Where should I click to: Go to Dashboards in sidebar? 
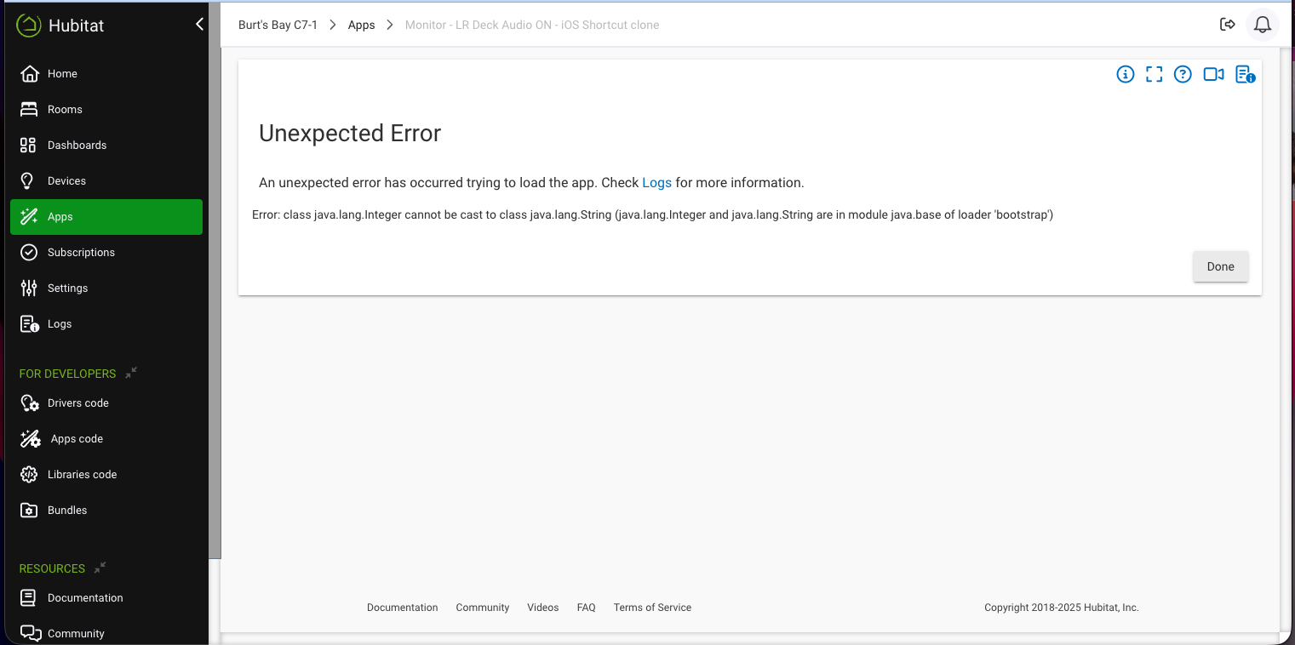77,146
